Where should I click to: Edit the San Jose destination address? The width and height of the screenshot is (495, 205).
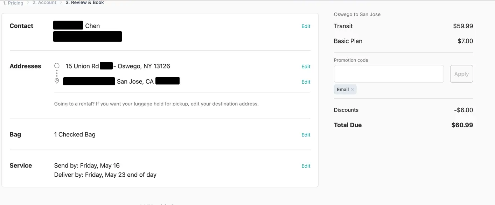(x=306, y=82)
